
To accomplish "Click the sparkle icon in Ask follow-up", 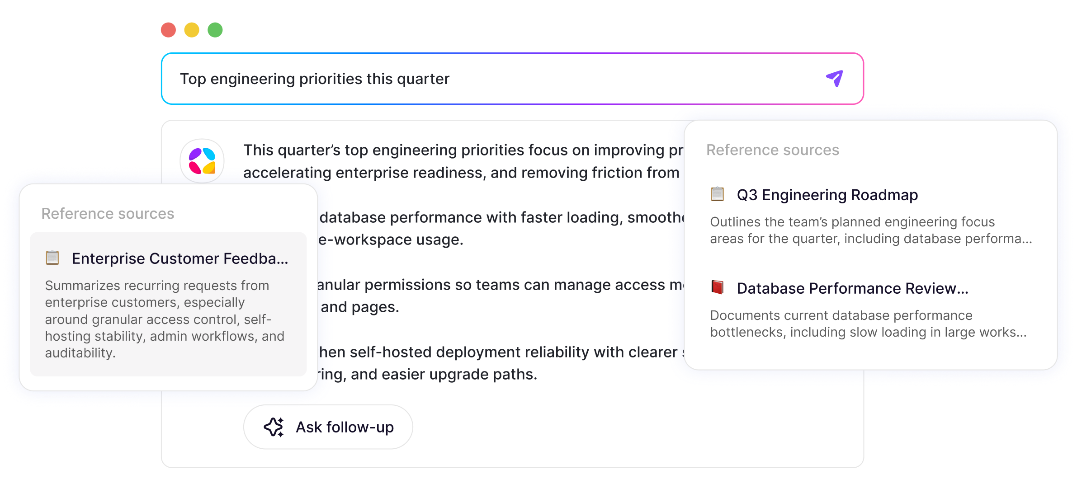I will 274,427.
